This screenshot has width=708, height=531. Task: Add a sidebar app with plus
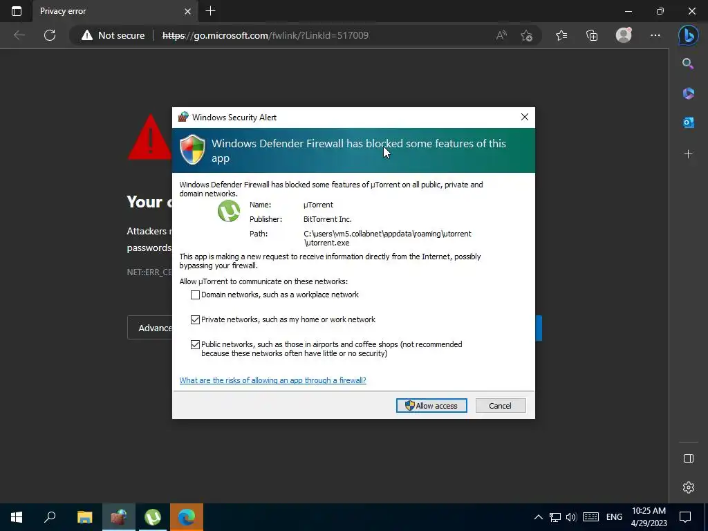click(x=688, y=154)
